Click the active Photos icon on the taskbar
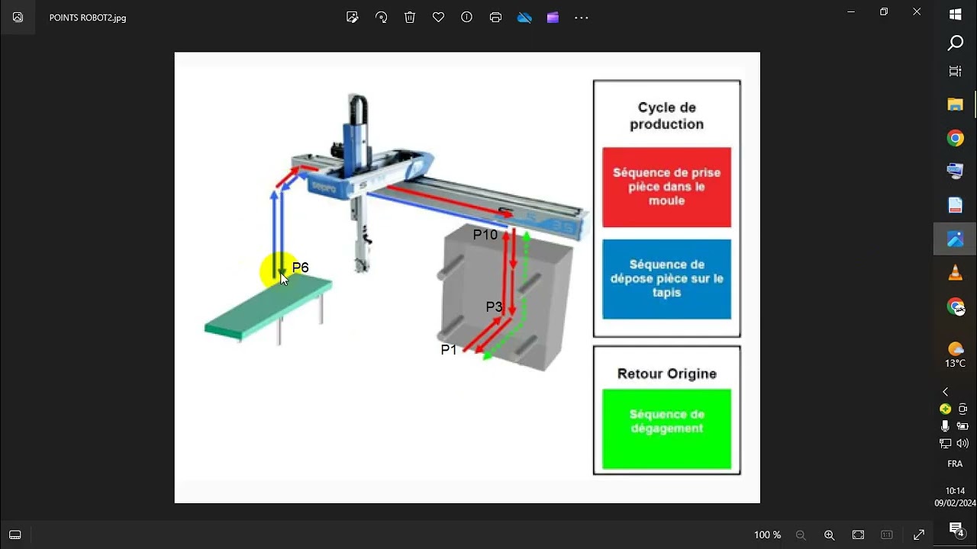977x549 pixels. [x=955, y=239]
